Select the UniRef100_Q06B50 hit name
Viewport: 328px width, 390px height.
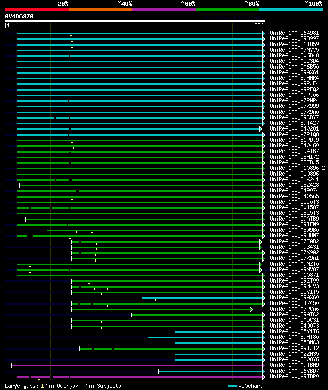[294, 67]
